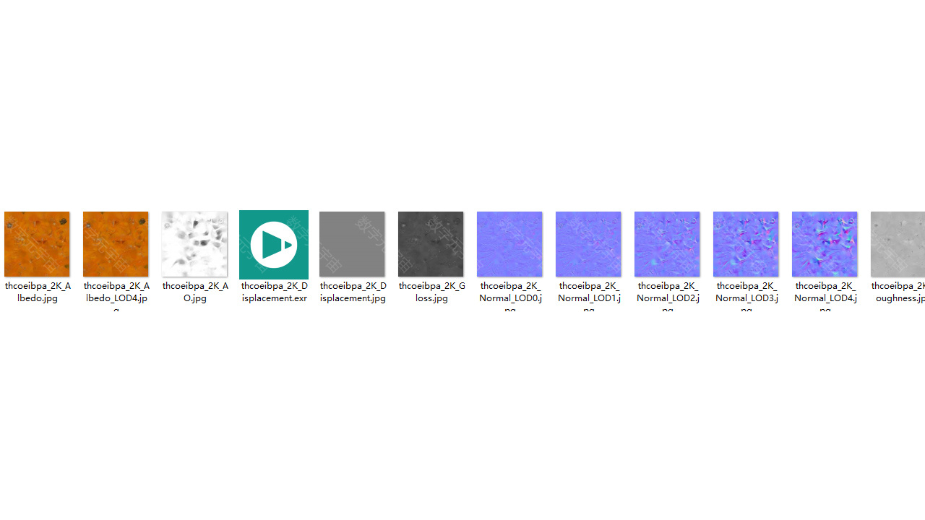Click the thcoeibpa_2K_Normal_LOD2 file name
The image size is (925, 520).
(667, 297)
